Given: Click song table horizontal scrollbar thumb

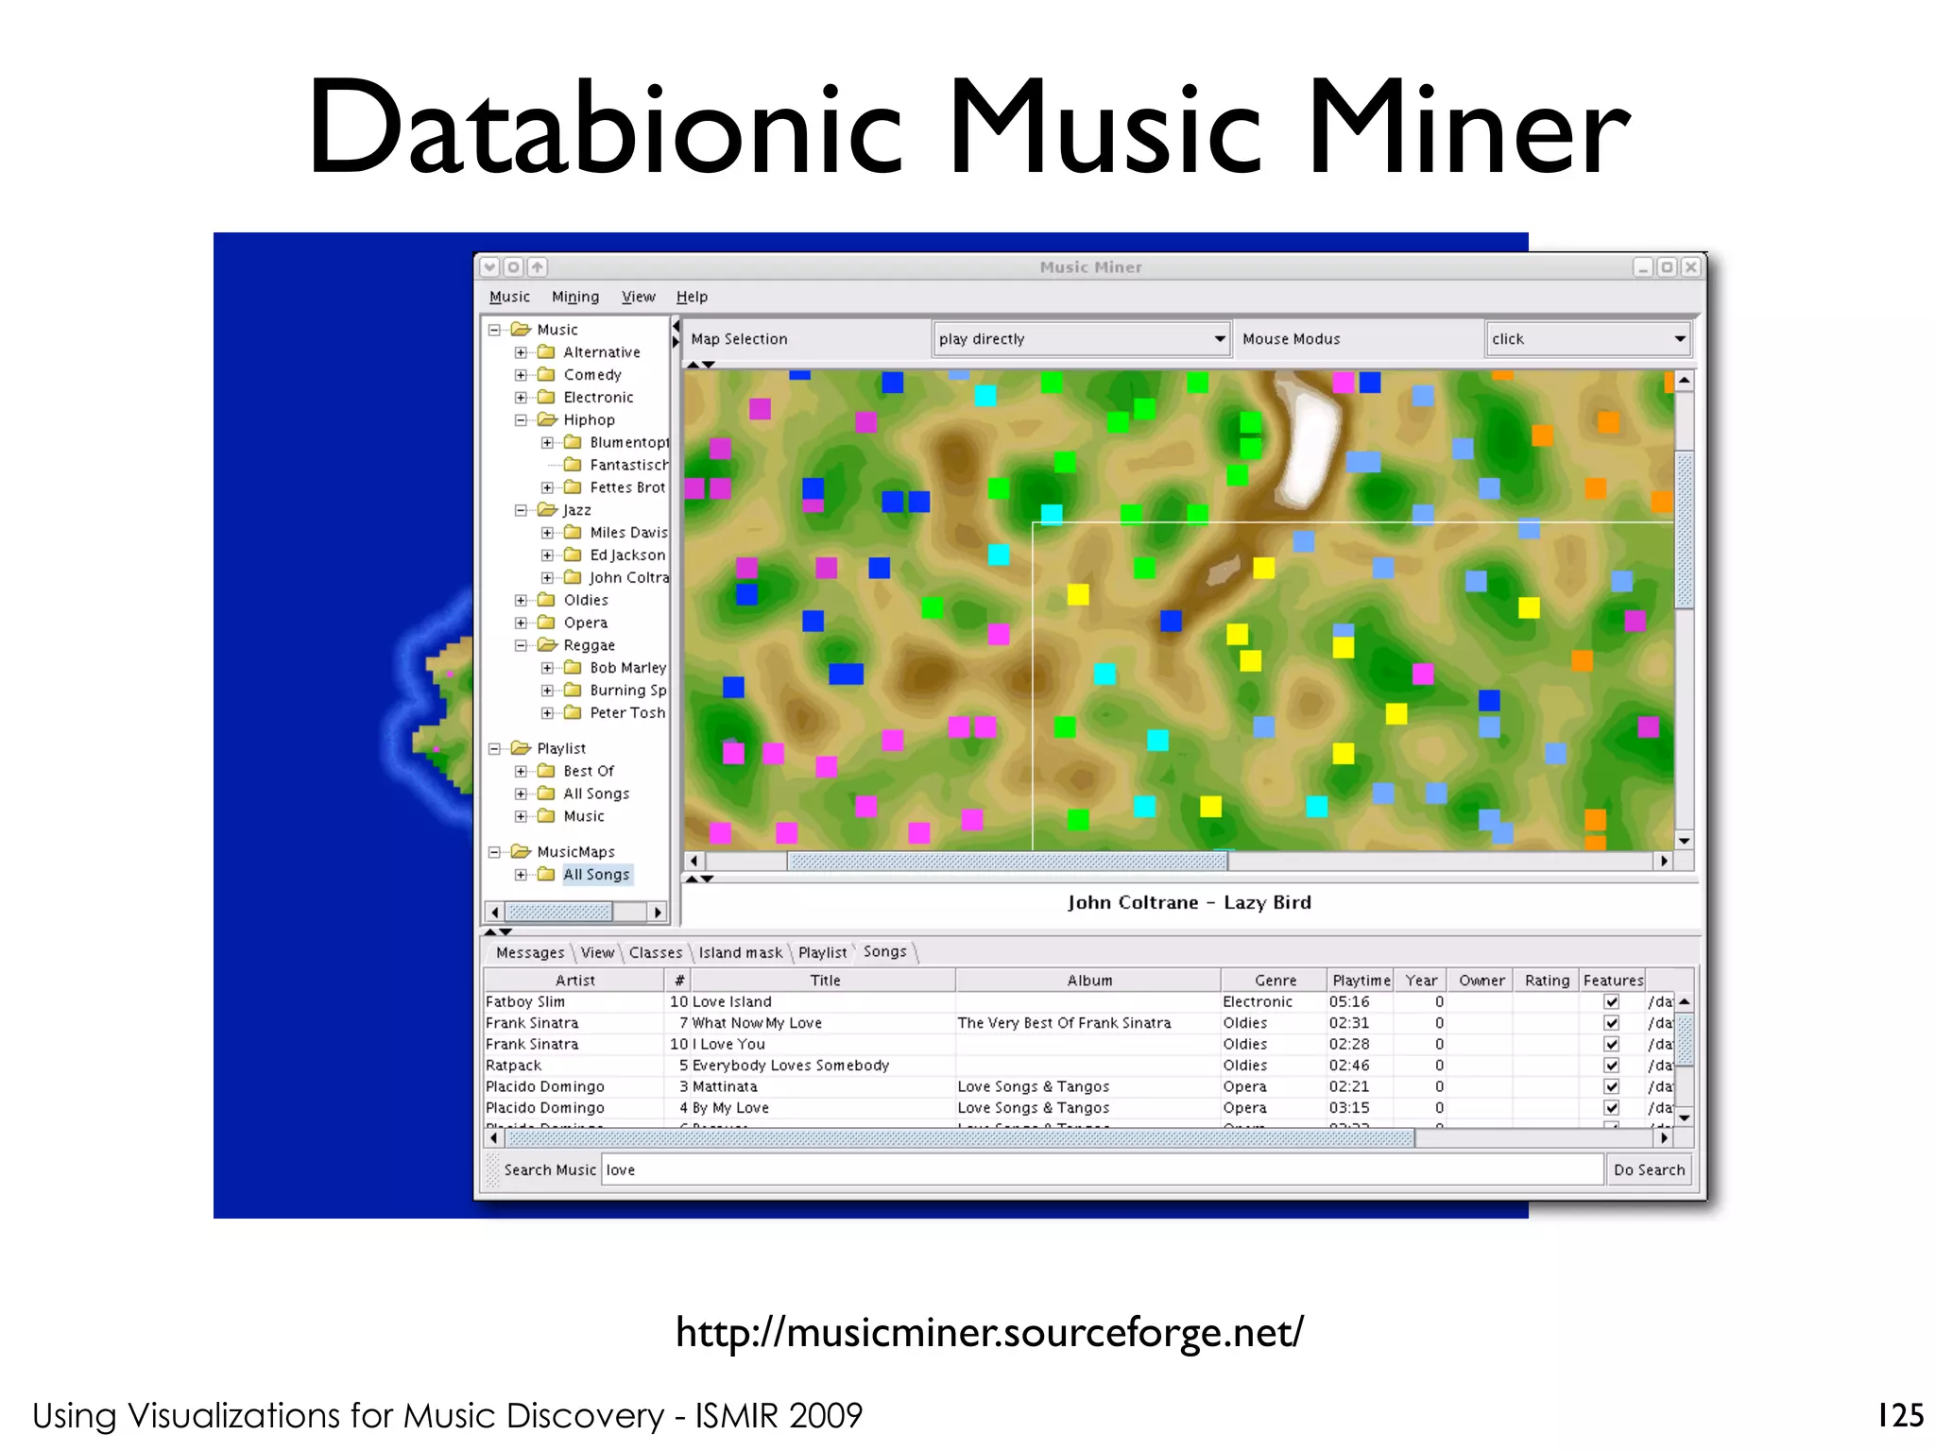Looking at the screenshot, I should coord(959,1138).
